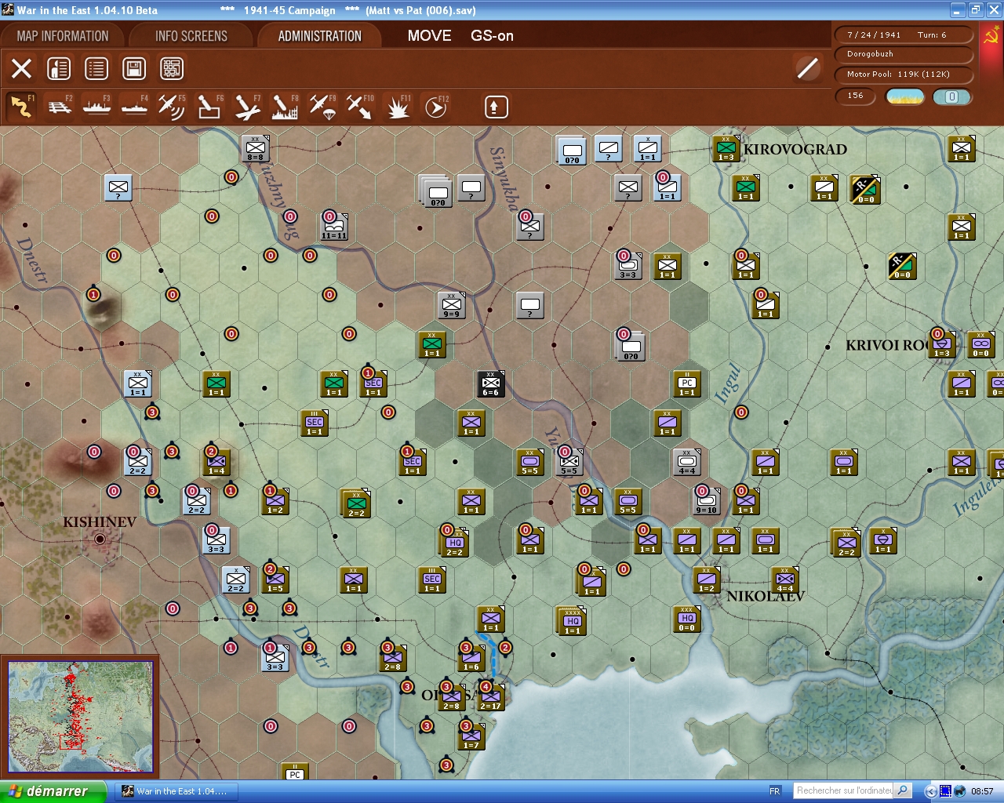Click the Rechercher sur l'ordinateur search field
This screenshot has width=1004, height=803.
(x=844, y=790)
